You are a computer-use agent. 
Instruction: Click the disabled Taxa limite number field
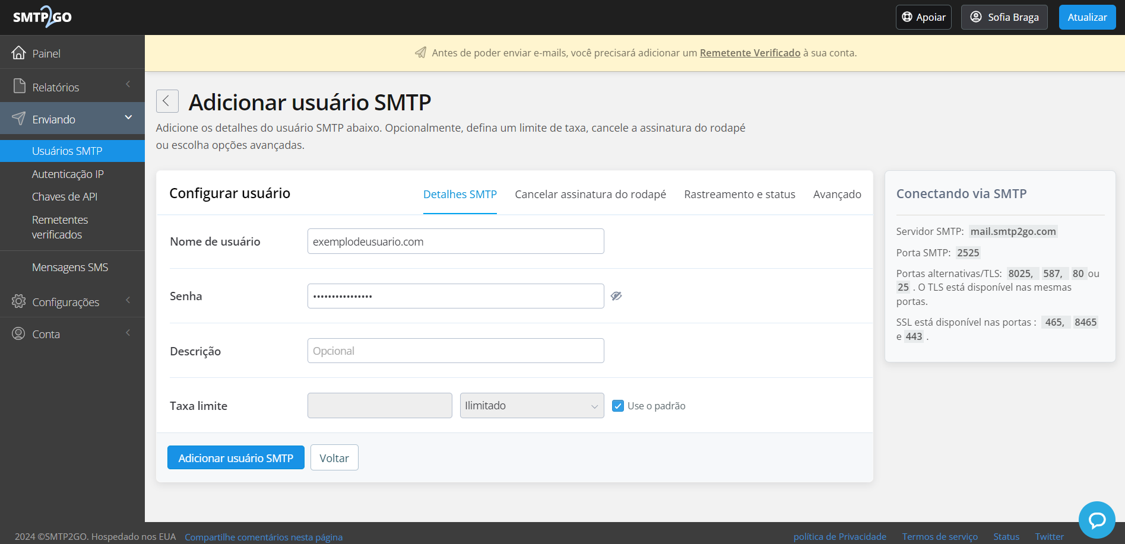click(380, 406)
